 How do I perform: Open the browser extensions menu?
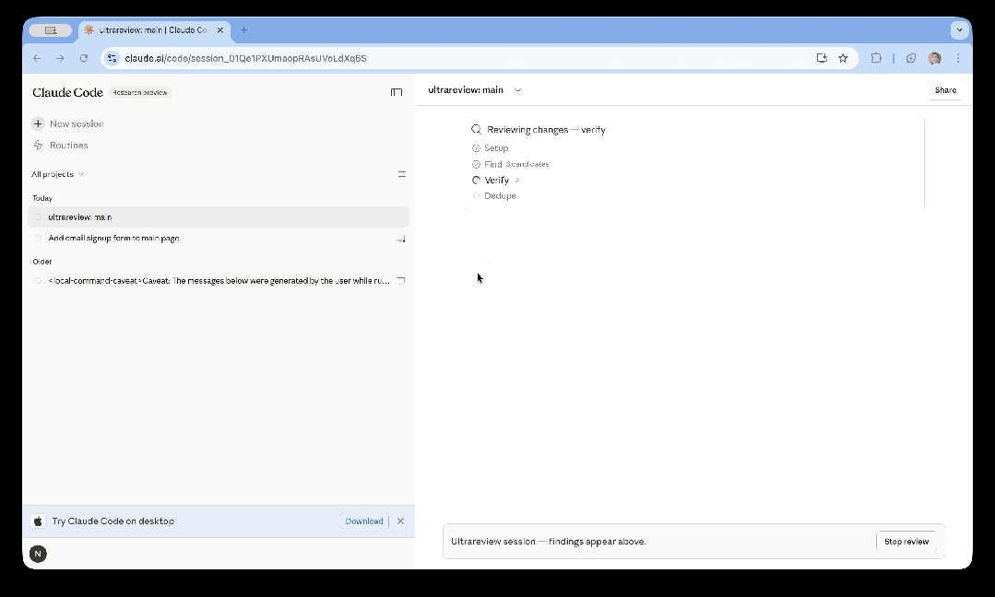click(876, 58)
